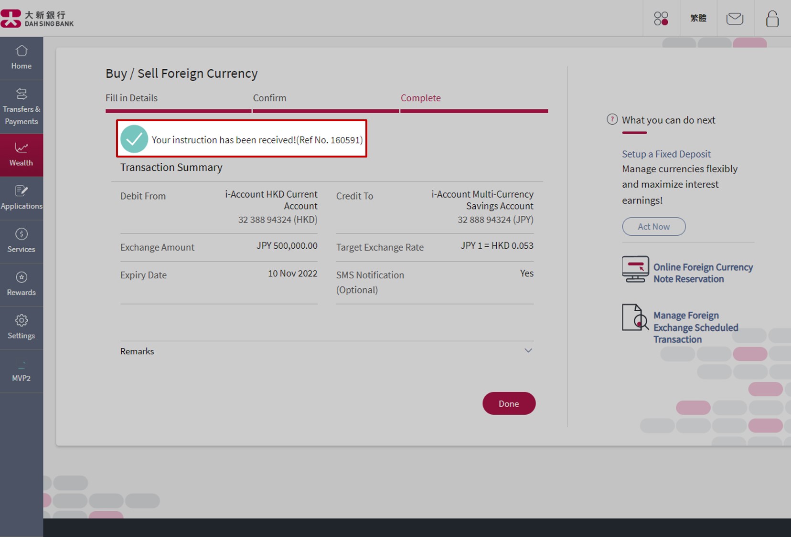The width and height of the screenshot is (791, 537).
Task: Click the Act Now button
Action: point(653,227)
